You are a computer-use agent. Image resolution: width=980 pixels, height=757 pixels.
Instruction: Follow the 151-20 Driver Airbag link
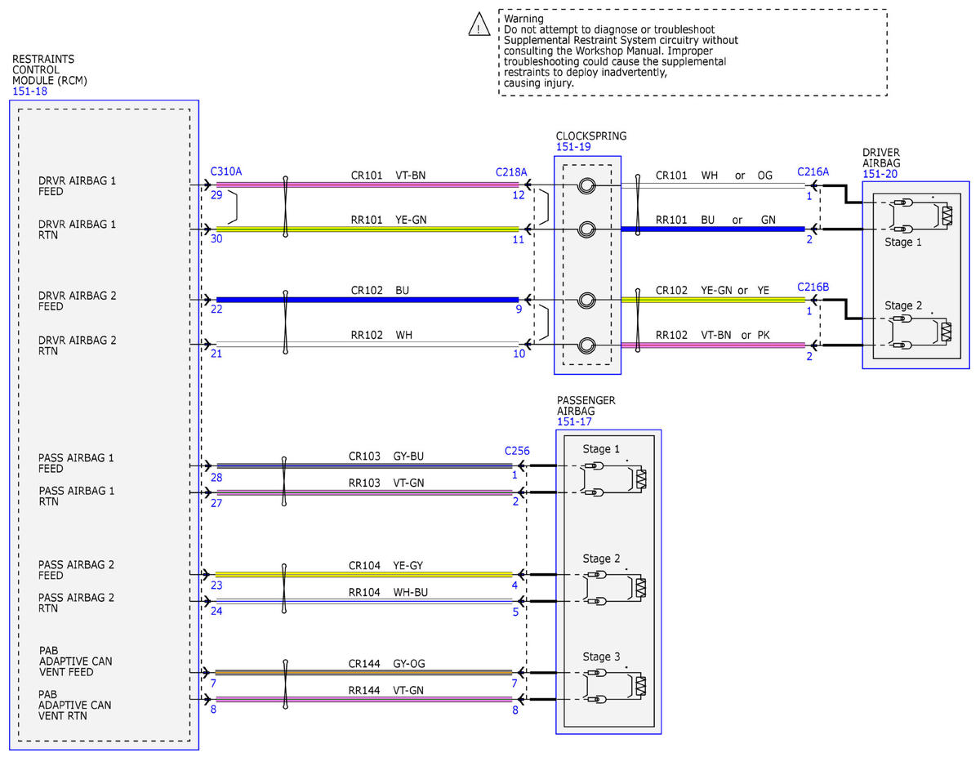point(880,173)
